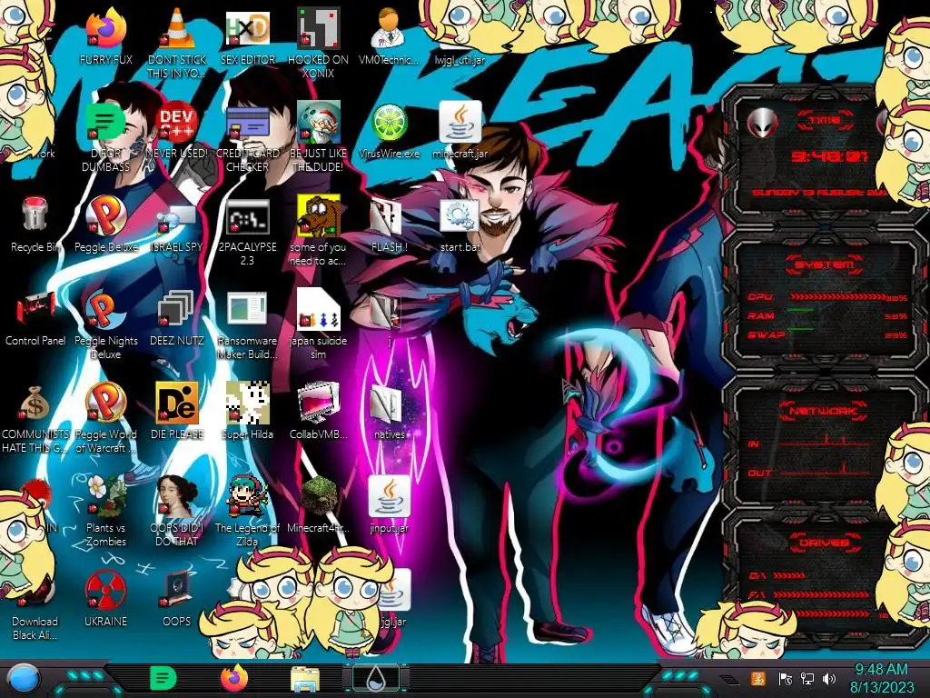Open the OOPS desktop icon
The width and height of the screenshot is (930, 698).
point(177,590)
